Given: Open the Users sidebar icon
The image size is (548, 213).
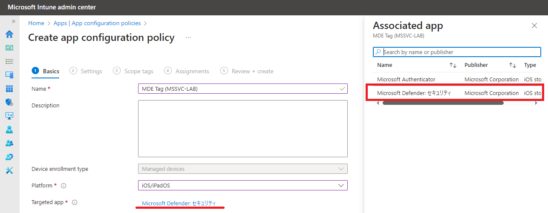Looking at the screenshot, I should (x=9, y=129).
